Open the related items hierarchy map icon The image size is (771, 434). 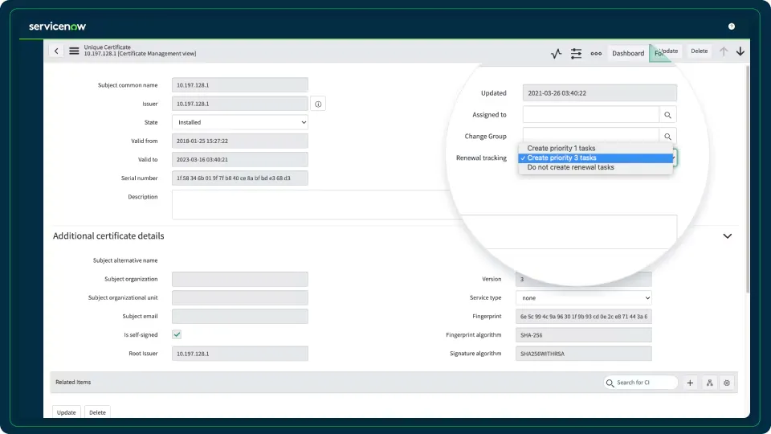(x=709, y=383)
